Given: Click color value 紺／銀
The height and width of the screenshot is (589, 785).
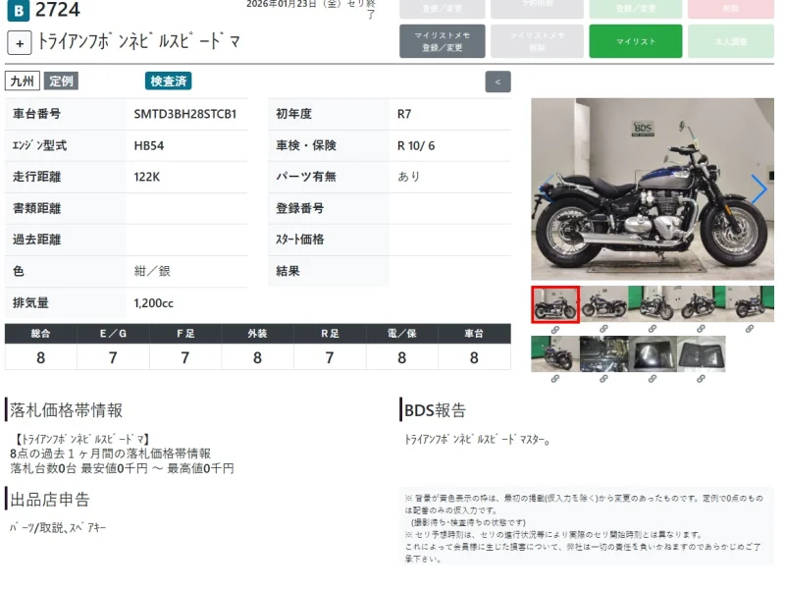Looking at the screenshot, I should click(x=152, y=272).
